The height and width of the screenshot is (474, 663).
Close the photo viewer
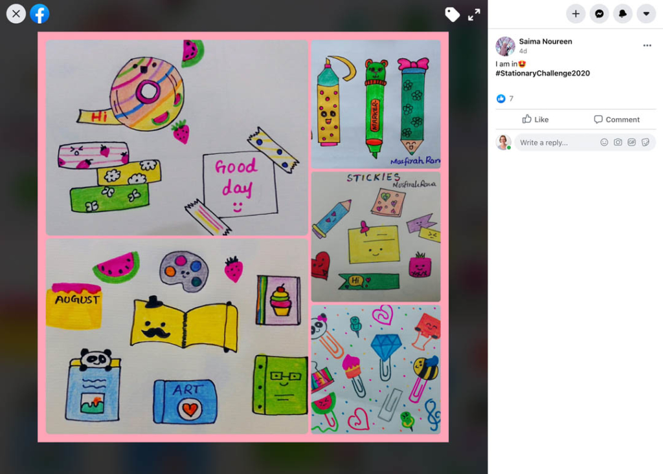[16, 13]
